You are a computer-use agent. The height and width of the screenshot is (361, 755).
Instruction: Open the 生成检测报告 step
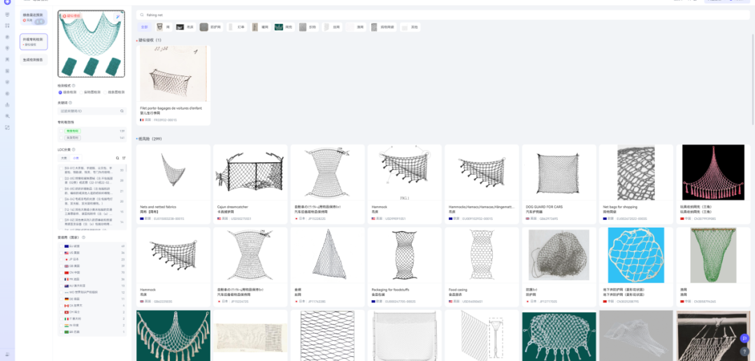[34, 60]
